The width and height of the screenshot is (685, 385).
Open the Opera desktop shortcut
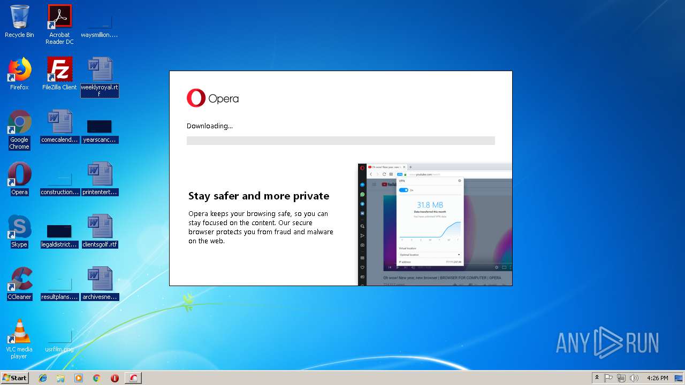[x=19, y=179]
